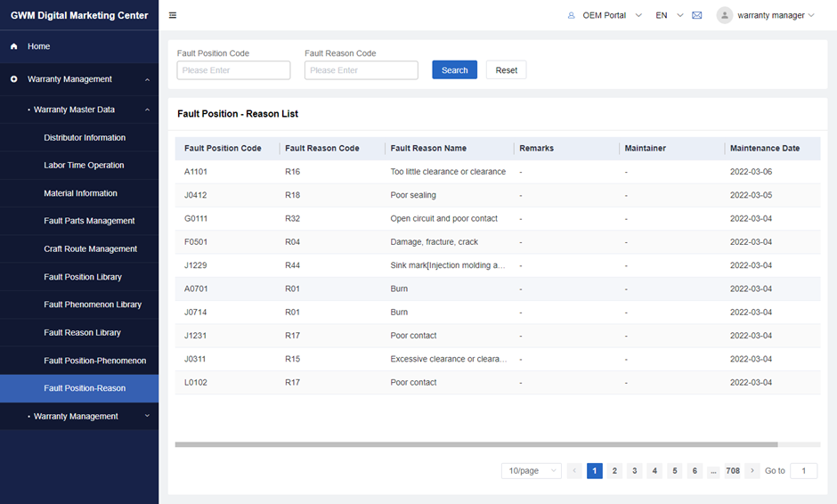Expand the warranty manager user menu chevron
This screenshot has height=504, width=837.
(x=811, y=15)
